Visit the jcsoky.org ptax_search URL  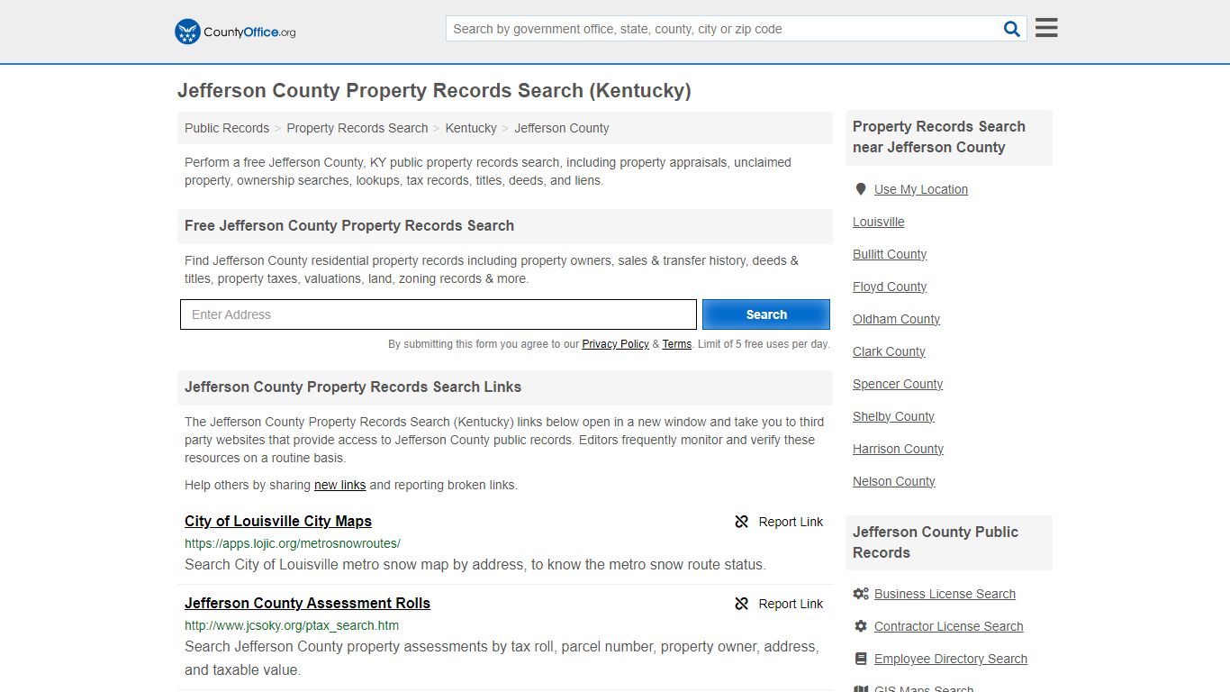pos(292,625)
